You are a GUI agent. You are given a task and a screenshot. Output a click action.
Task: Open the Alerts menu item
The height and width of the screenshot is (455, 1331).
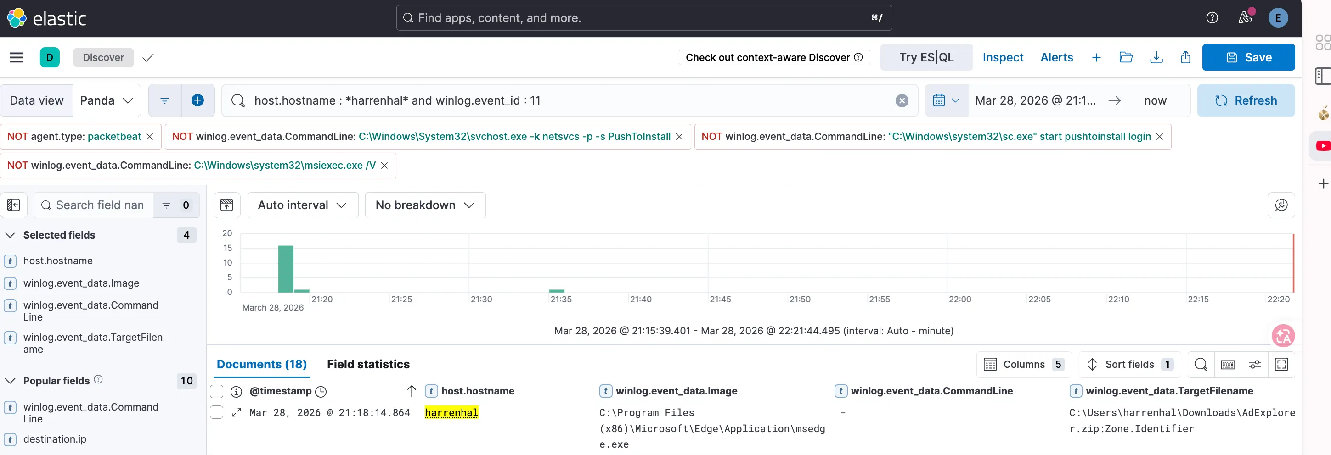[1056, 57]
